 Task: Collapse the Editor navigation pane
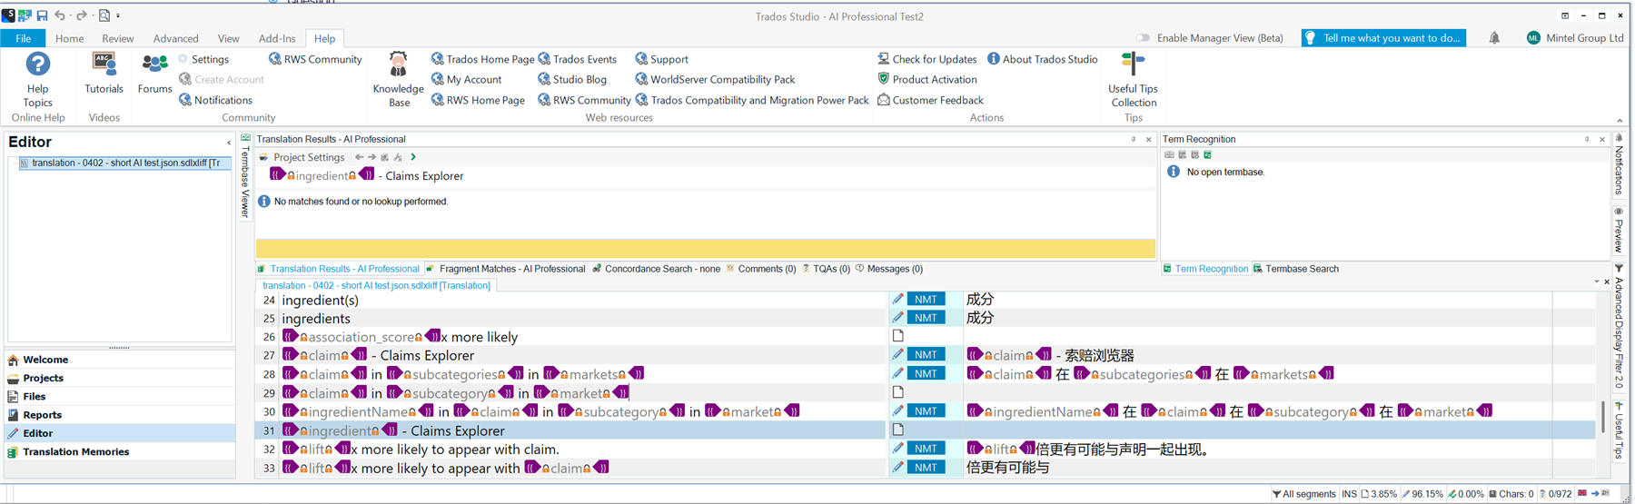229,143
